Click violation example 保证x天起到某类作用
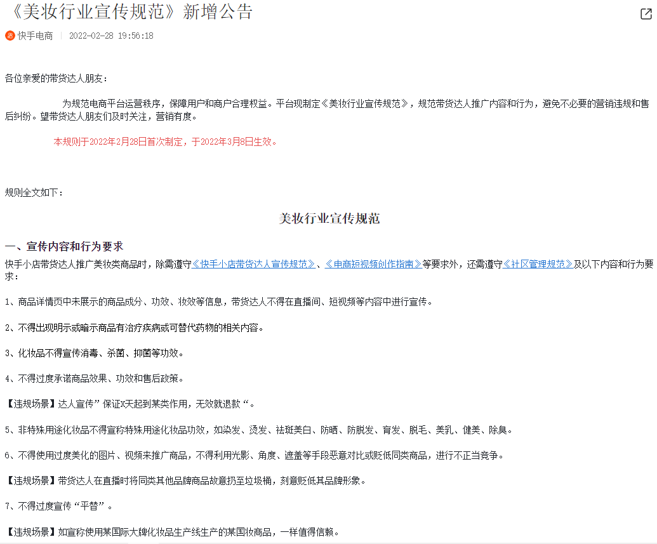This screenshot has height=544, width=657. click(130, 404)
